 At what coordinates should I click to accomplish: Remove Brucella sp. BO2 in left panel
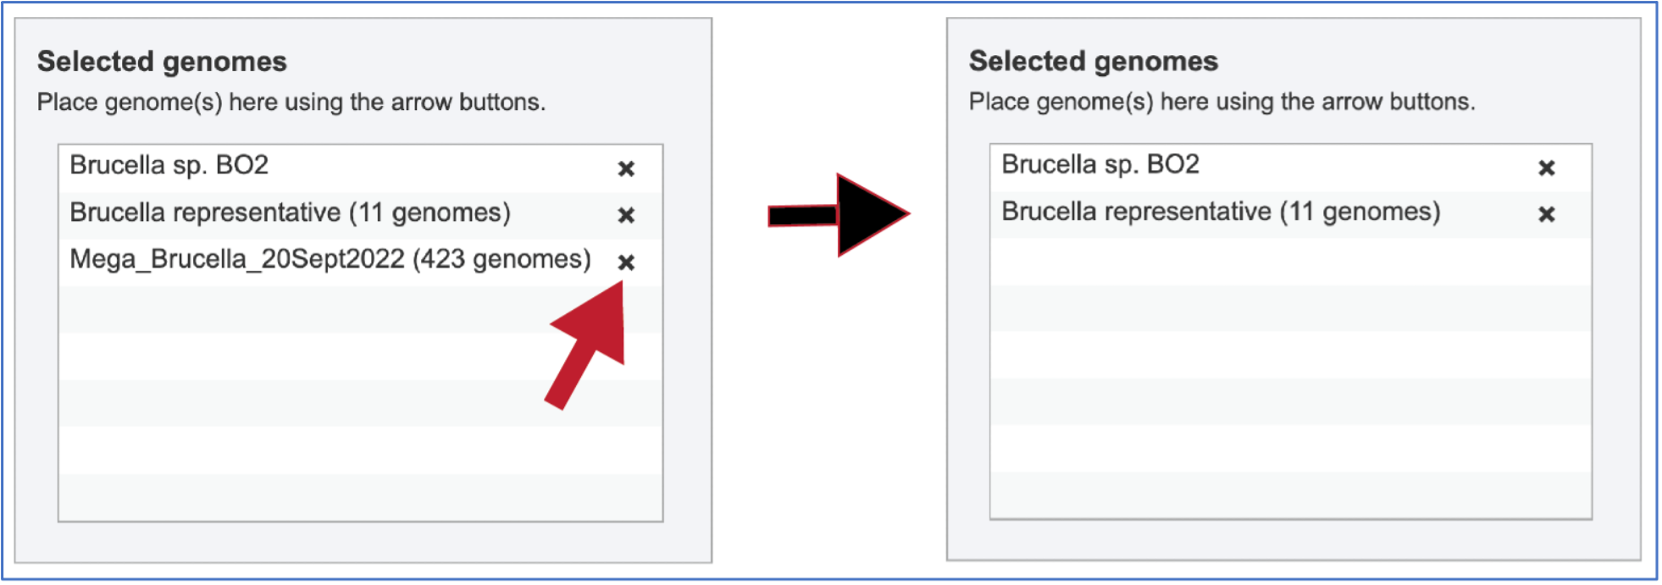pos(626,168)
